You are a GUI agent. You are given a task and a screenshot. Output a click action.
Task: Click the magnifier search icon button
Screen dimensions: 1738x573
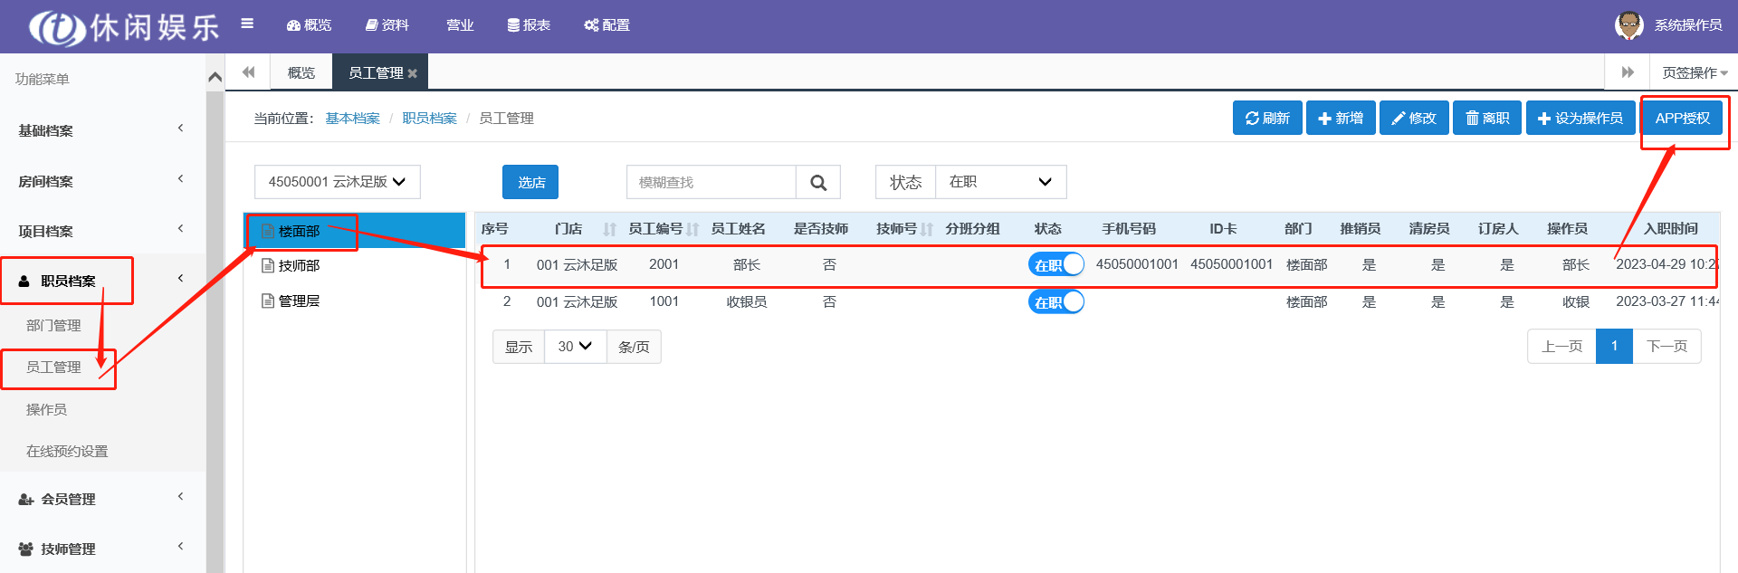coord(818,182)
